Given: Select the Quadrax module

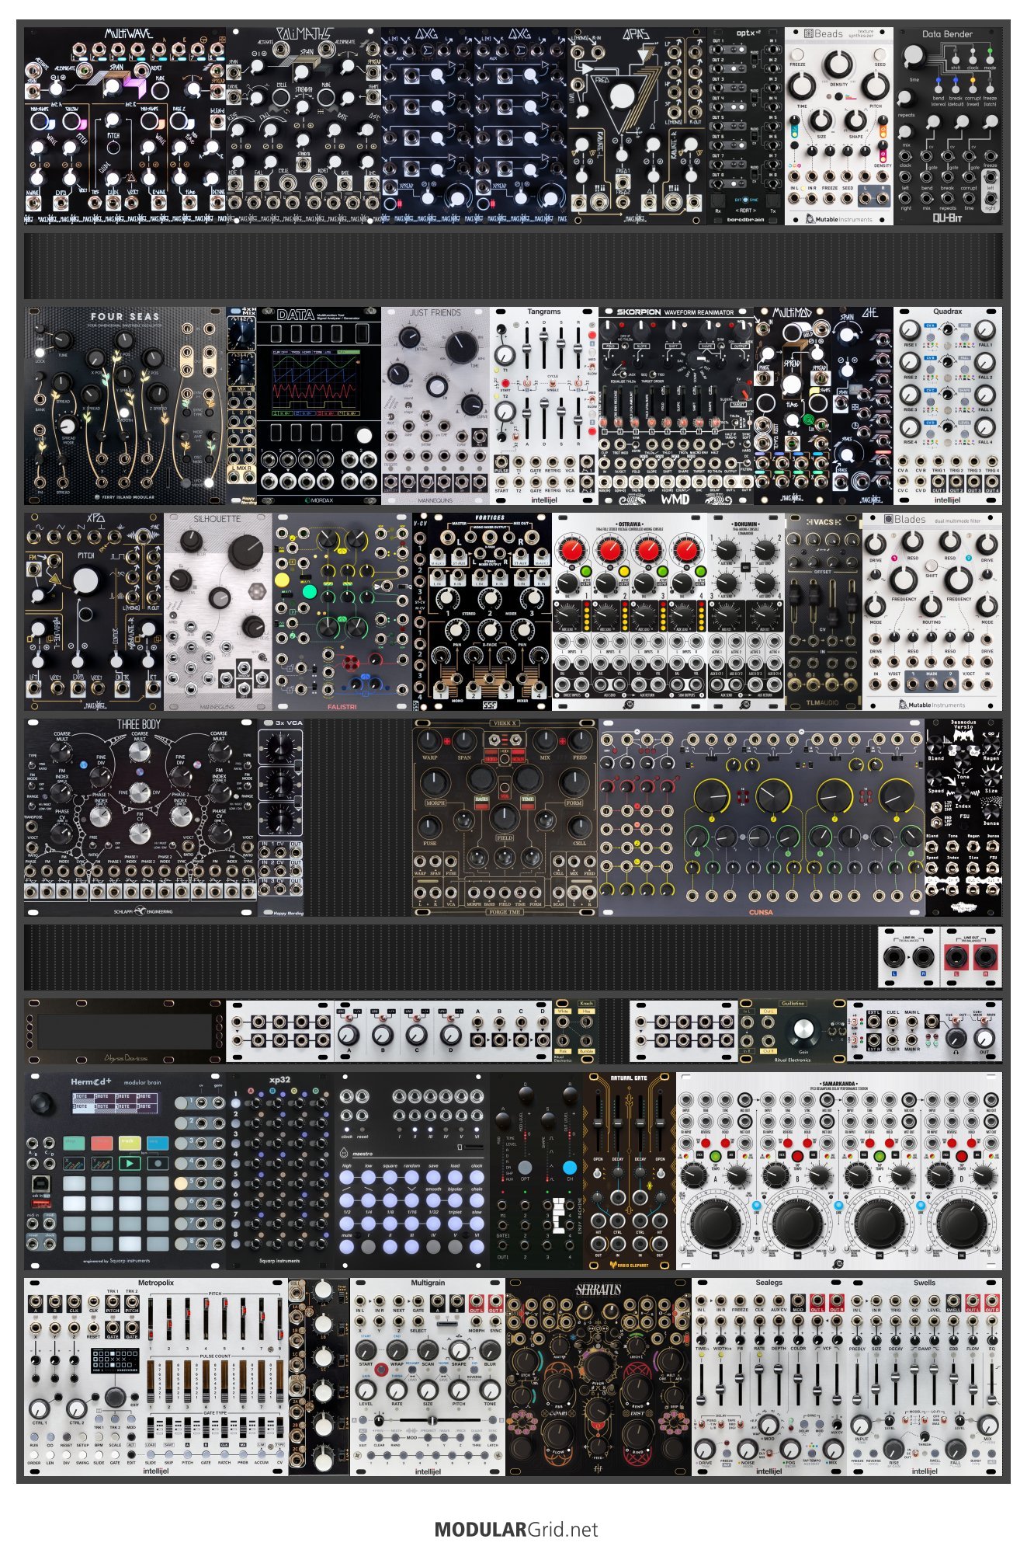Looking at the screenshot, I should pos(948,406).
